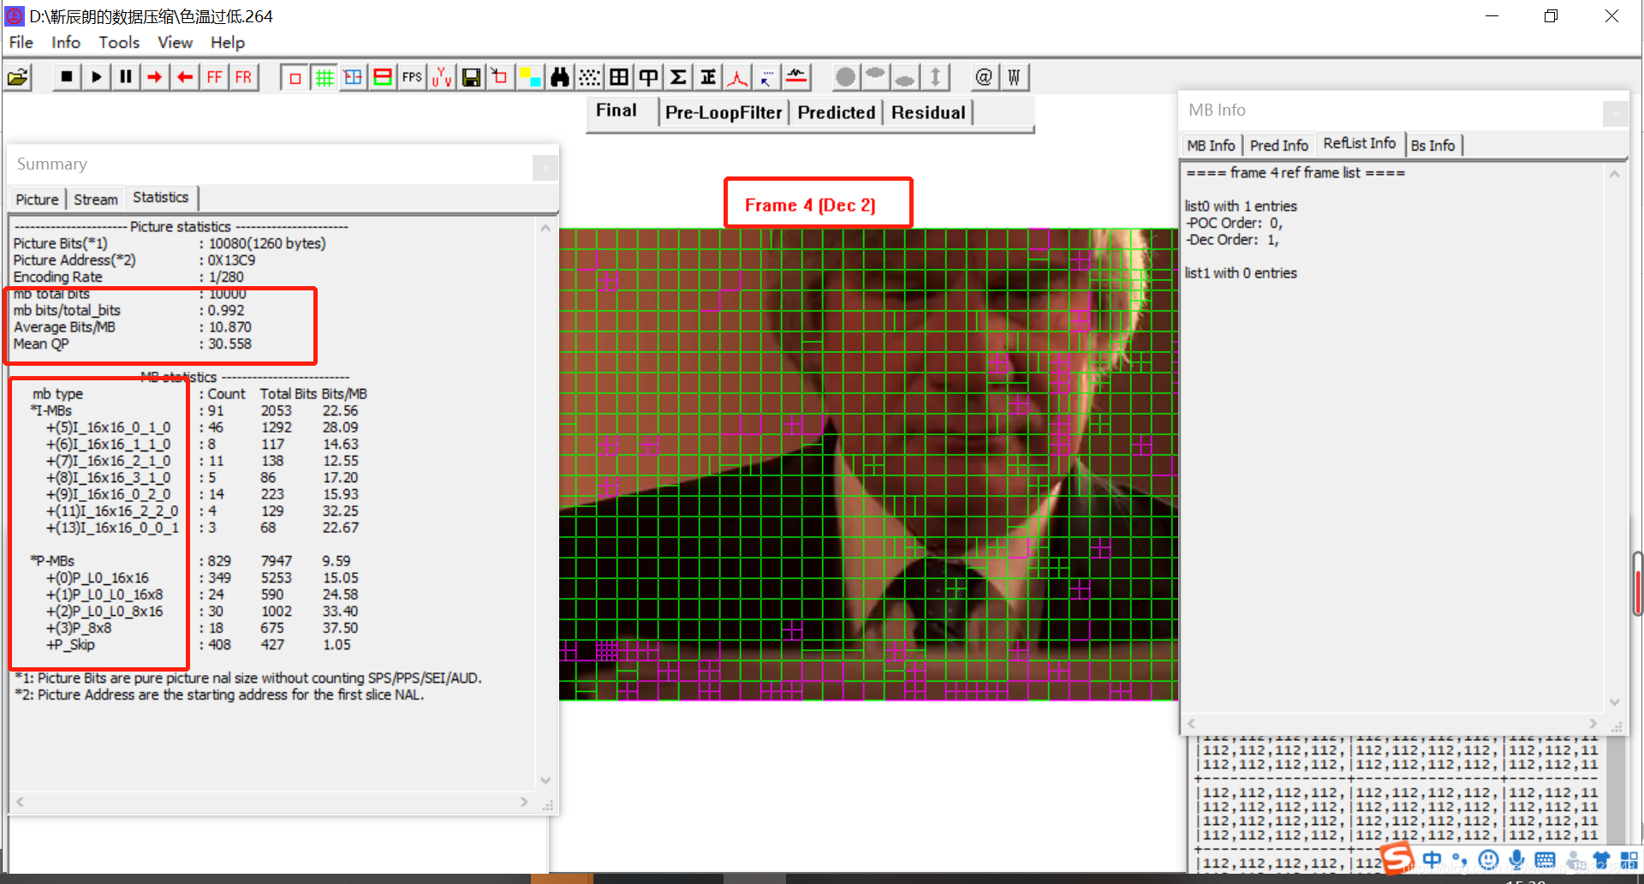Viewport: 1644px width, 884px height.
Task: Click the blue dotted arrow cursor icon
Action: [x=766, y=78]
